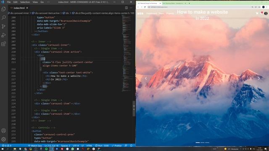Click the Dashboard link in the page navbar
The width and height of the screenshot is (269, 151).
151,13
